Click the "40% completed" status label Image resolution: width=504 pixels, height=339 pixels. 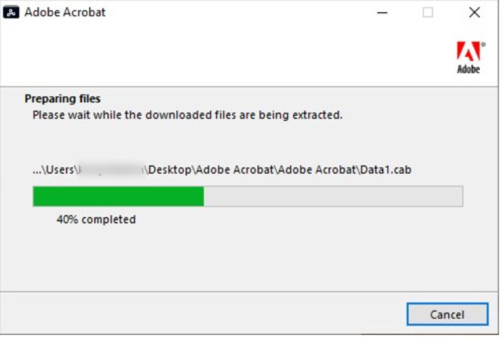[x=96, y=220]
